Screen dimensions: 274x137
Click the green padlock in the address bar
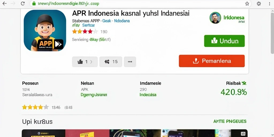pos(34,3)
